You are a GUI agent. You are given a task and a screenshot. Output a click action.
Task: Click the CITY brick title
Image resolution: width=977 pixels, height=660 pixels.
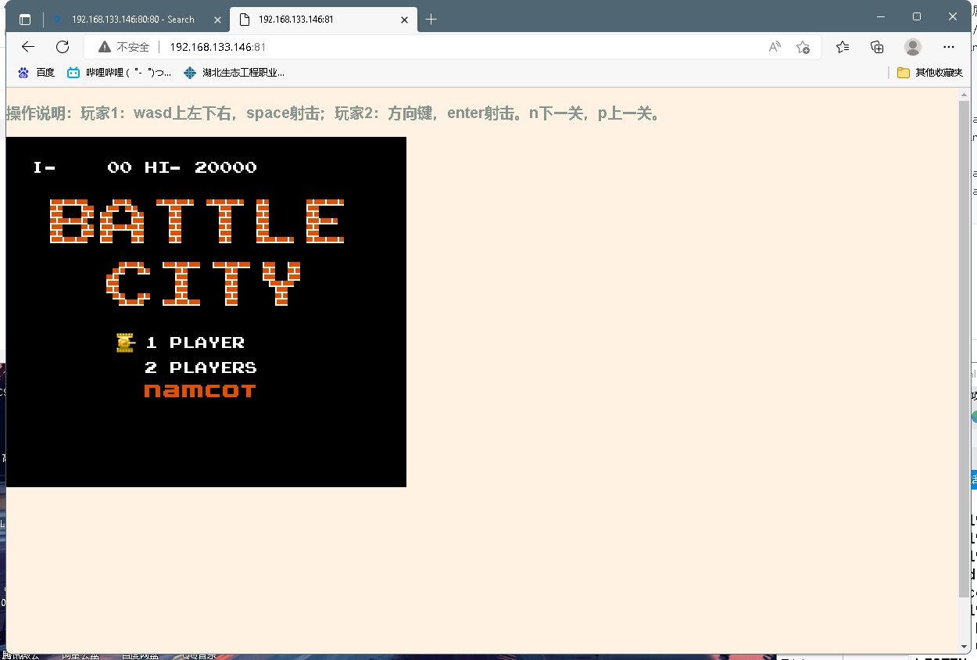pyautogui.click(x=203, y=283)
